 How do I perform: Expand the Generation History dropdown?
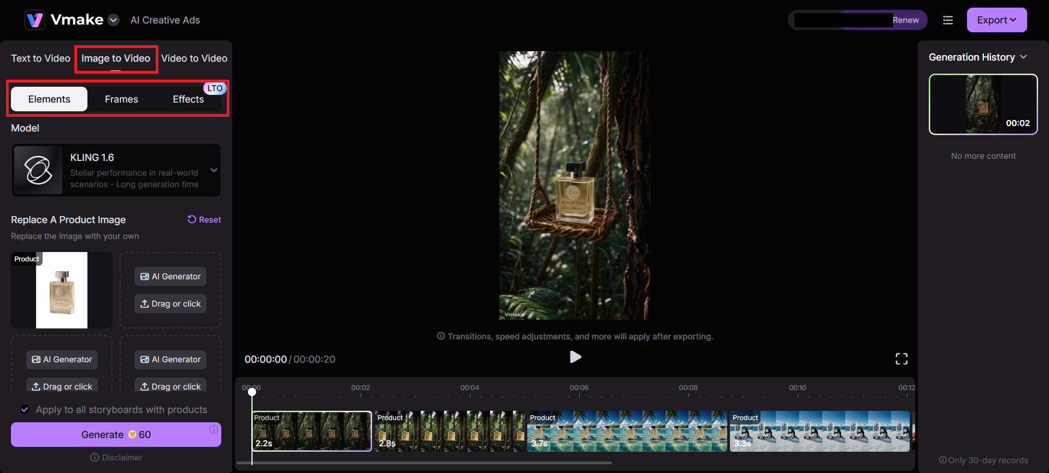[x=1023, y=57]
